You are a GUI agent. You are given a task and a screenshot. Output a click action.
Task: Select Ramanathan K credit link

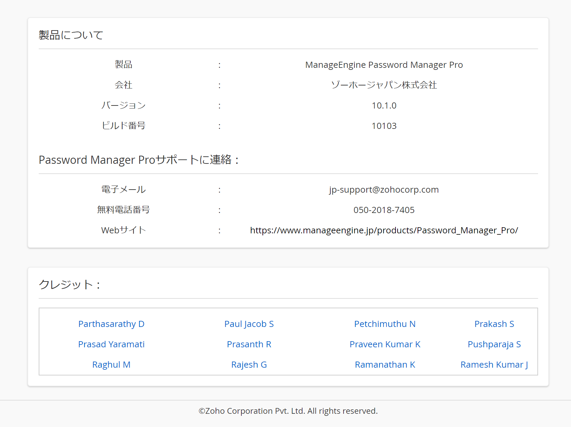(x=385, y=365)
